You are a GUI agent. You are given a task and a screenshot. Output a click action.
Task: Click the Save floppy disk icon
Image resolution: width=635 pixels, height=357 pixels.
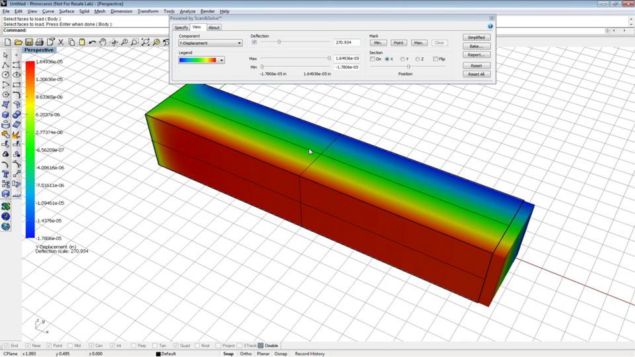click(29, 42)
